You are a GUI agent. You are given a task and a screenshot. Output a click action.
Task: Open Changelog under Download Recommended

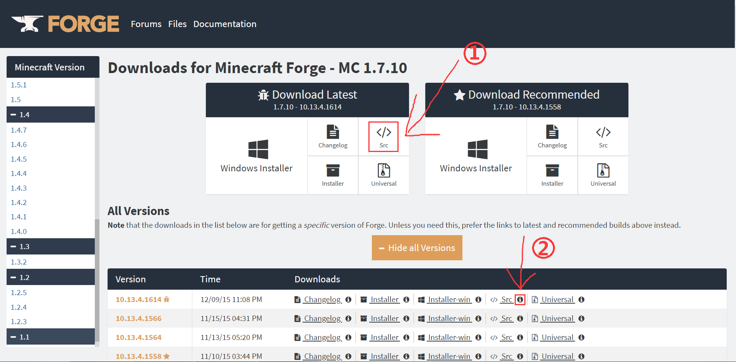pos(552,137)
